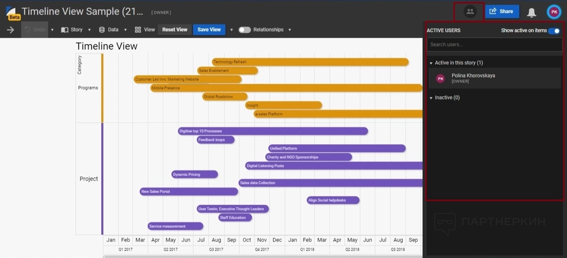Select the New Sales Portal bar
567x258 pixels.
point(189,192)
